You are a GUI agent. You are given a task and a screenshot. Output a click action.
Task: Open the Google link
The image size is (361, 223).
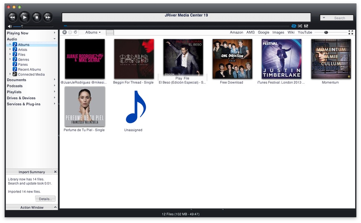pyautogui.click(x=263, y=32)
